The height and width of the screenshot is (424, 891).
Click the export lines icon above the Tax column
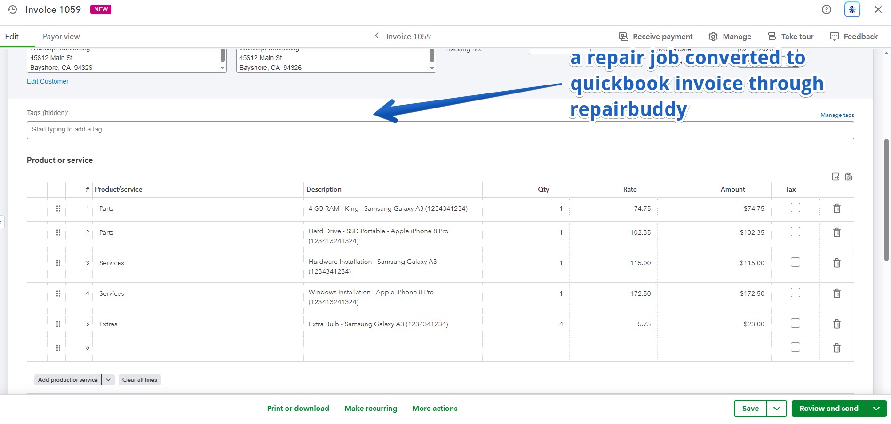835,177
